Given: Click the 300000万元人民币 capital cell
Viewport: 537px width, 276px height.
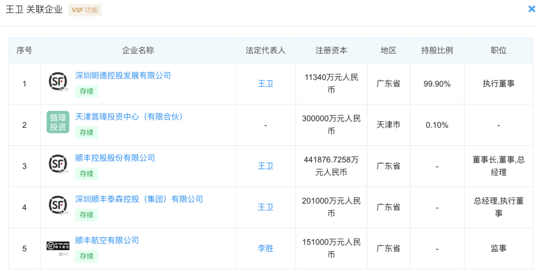Looking at the screenshot, I should [331, 125].
